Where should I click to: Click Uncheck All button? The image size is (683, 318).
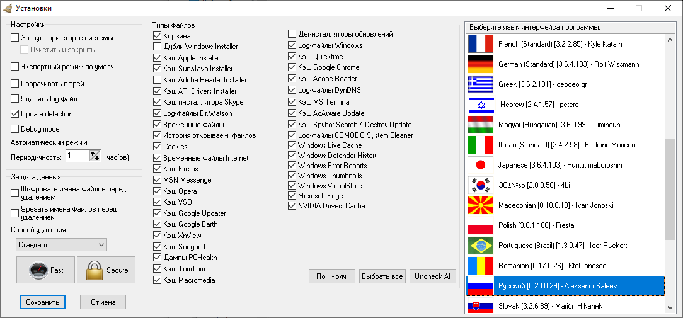[x=433, y=276]
